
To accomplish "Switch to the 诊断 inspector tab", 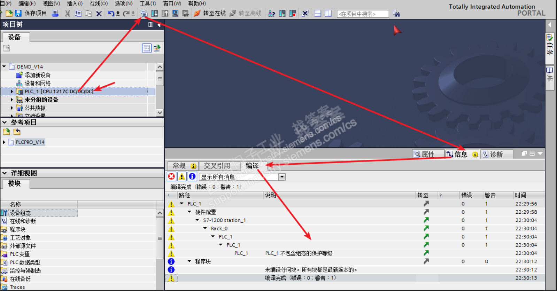I will [x=496, y=154].
